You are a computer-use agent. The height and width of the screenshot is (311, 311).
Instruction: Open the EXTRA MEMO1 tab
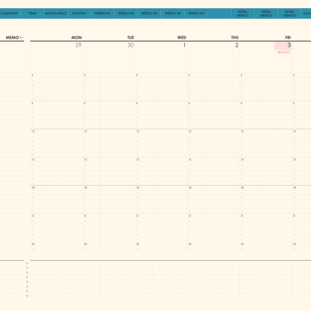tap(243, 13)
